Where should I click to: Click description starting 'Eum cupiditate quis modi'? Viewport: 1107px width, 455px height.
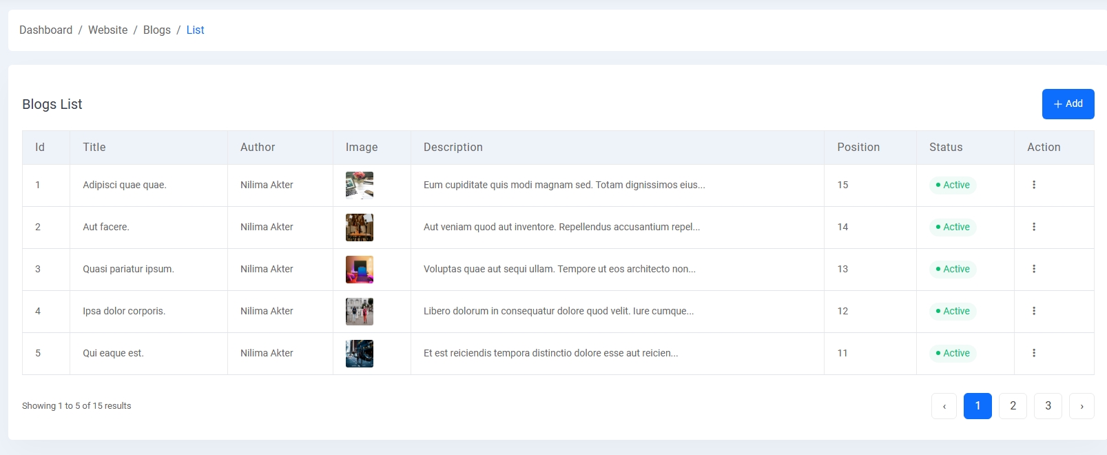pos(564,185)
